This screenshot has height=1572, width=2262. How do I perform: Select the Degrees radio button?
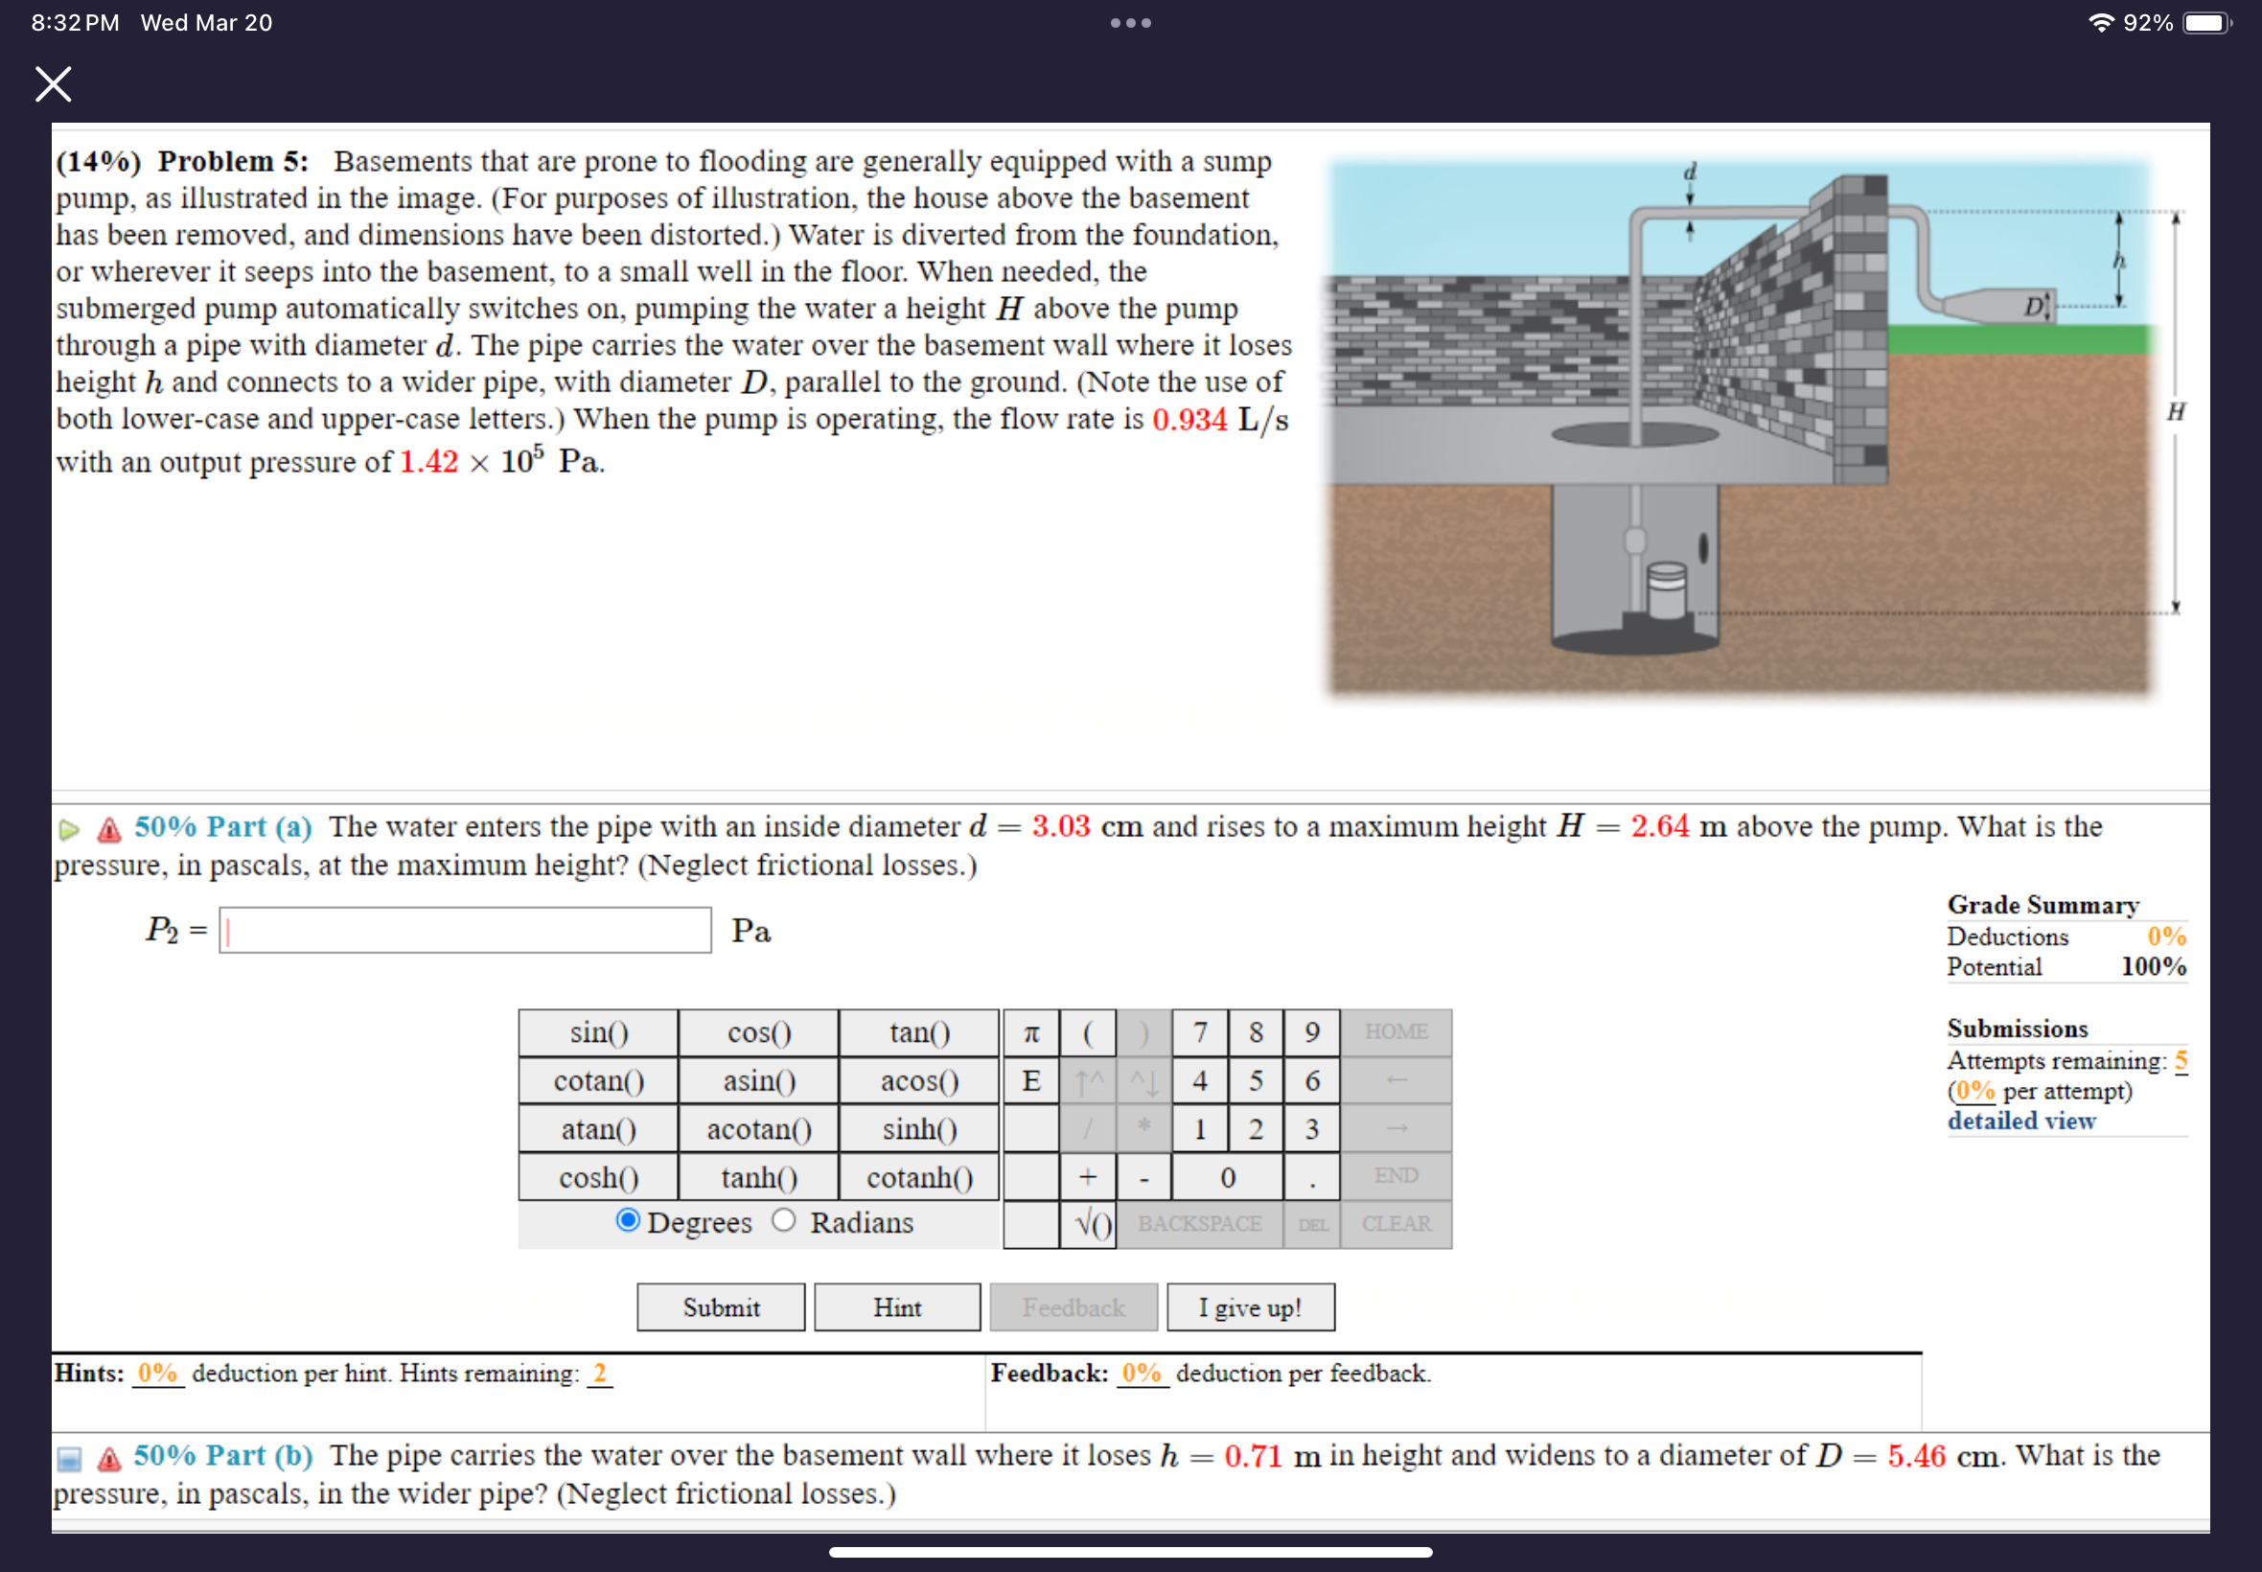click(627, 1220)
